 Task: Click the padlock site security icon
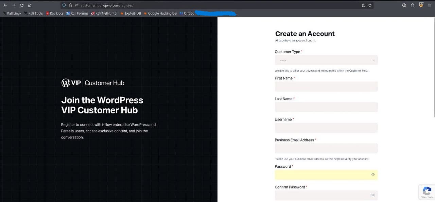70,5
